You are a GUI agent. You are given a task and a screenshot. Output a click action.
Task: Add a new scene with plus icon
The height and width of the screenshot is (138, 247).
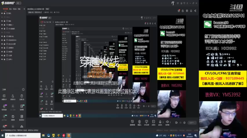pos(24,9)
